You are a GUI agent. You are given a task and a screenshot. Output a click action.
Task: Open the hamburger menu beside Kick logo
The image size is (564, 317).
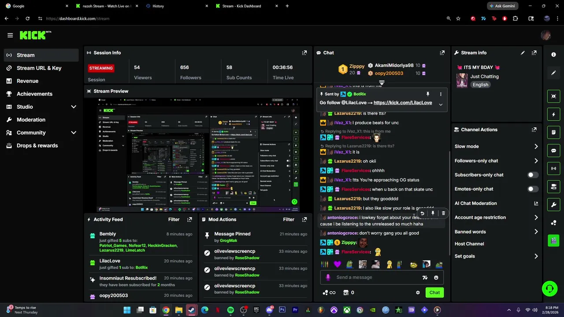click(10, 35)
